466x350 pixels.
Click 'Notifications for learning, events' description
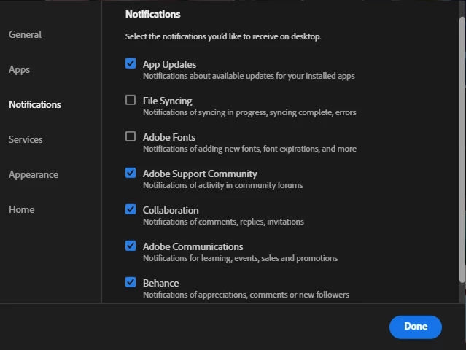point(241,258)
